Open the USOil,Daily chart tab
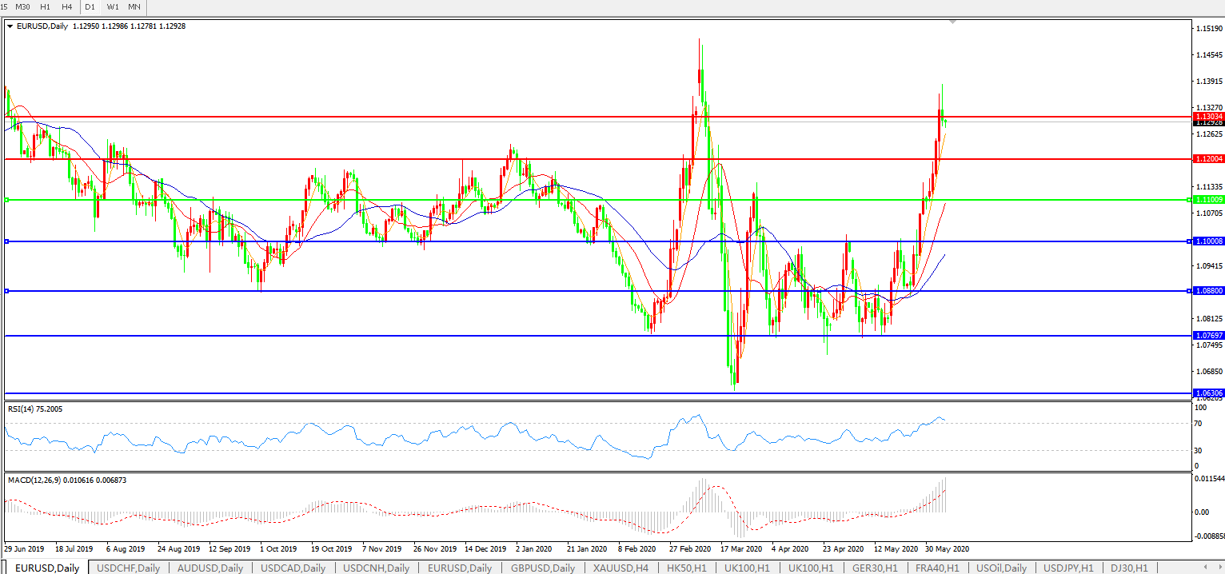Viewport: 1225px width, 574px height. 1001,568
